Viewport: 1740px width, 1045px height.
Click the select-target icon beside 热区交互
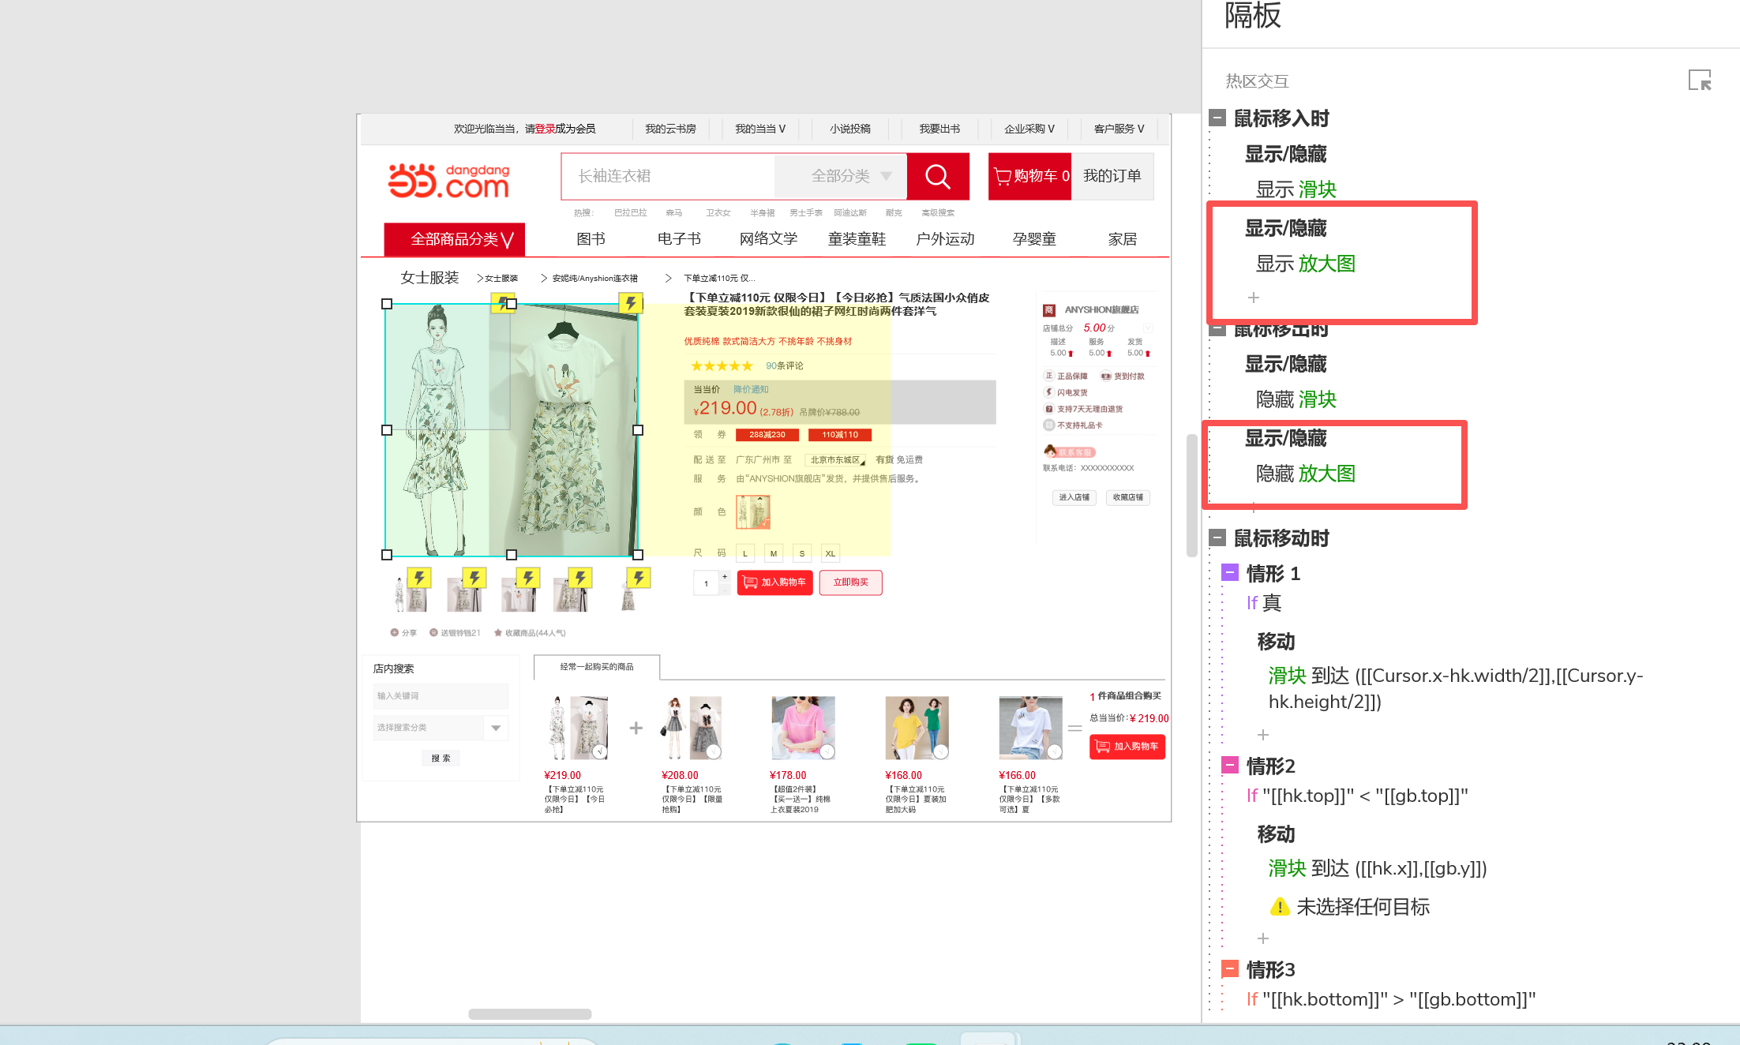coord(1699,81)
